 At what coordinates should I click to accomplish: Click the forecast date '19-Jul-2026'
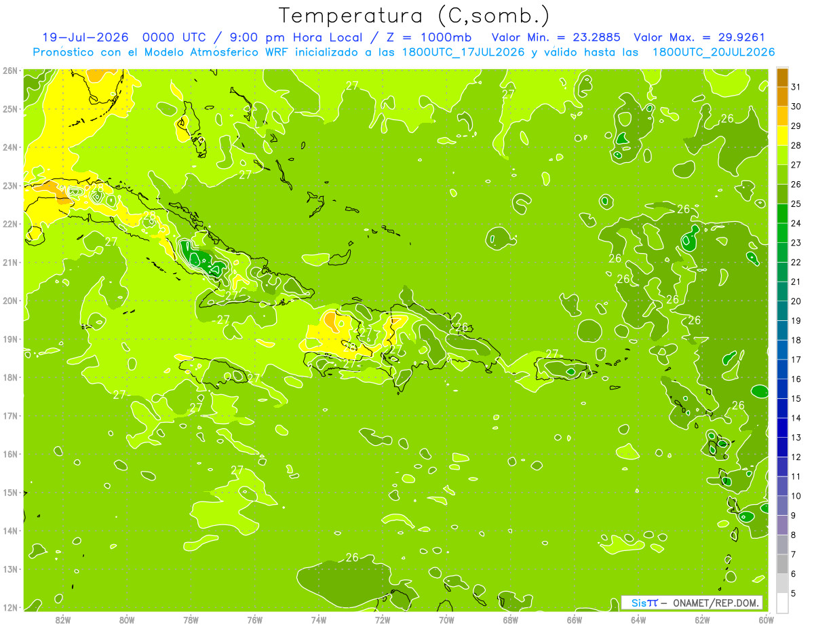(85, 38)
